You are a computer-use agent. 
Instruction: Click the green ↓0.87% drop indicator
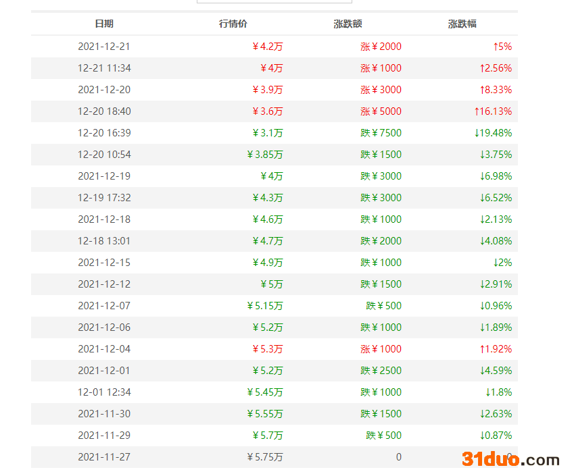click(496, 436)
